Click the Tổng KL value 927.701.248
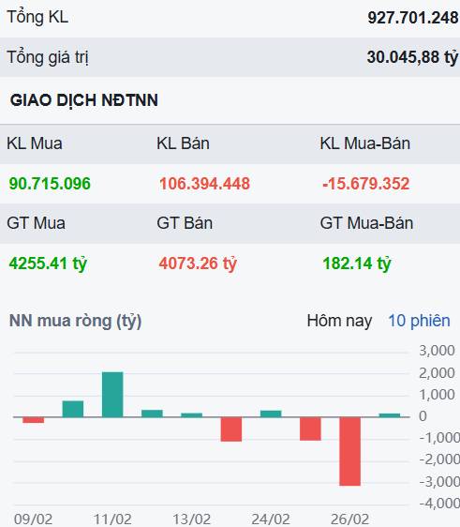This screenshot has width=460, height=527. click(x=412, y=18)
